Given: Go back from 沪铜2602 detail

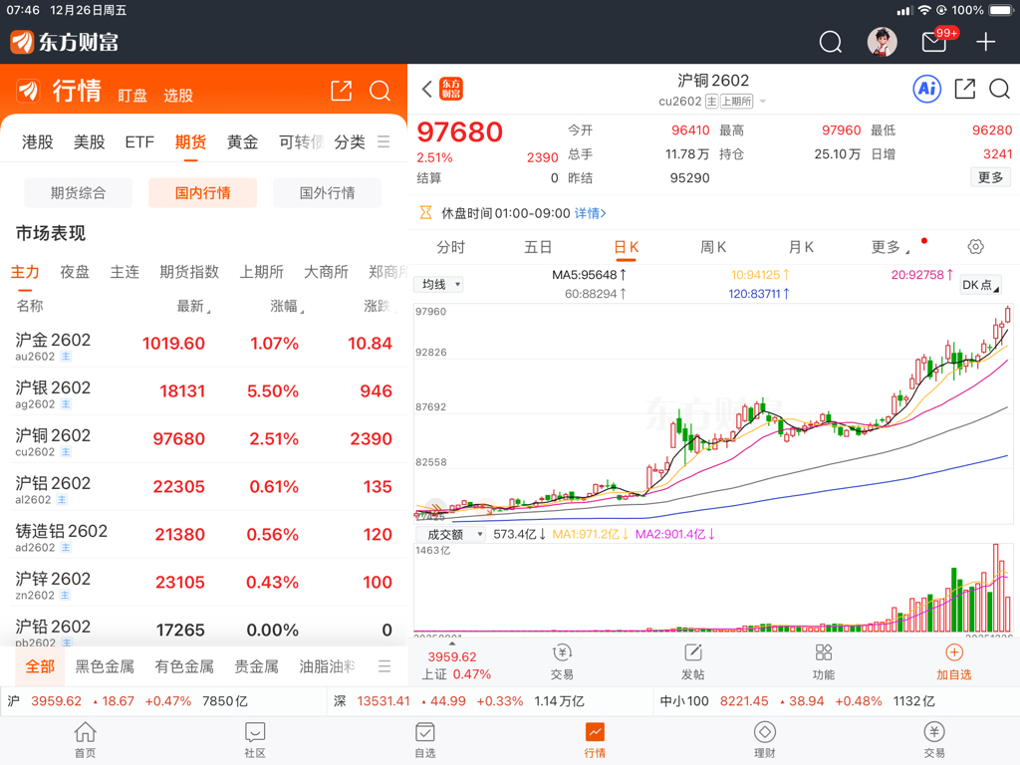Looking at the screenshot, I should [426, 89].
